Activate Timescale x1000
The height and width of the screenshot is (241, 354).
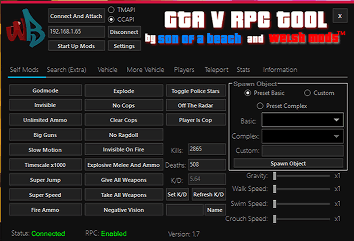tap(45, 165)
